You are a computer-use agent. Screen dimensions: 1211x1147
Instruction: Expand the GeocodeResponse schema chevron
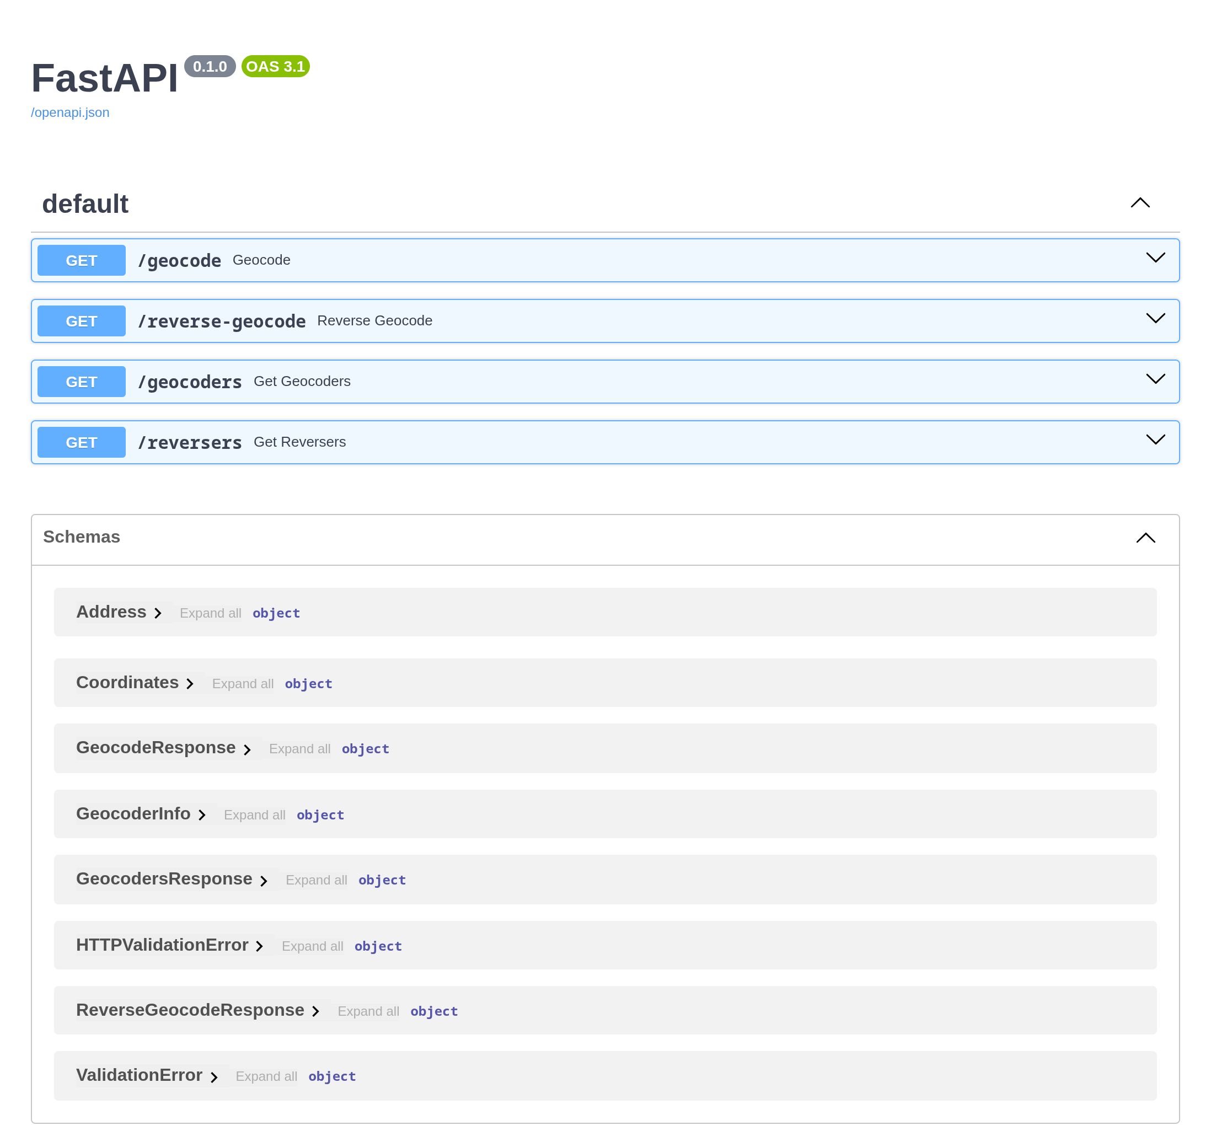(247, 749)
